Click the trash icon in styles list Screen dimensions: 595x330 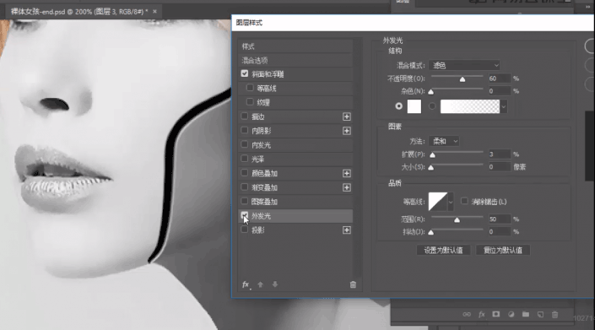(353, 284)
